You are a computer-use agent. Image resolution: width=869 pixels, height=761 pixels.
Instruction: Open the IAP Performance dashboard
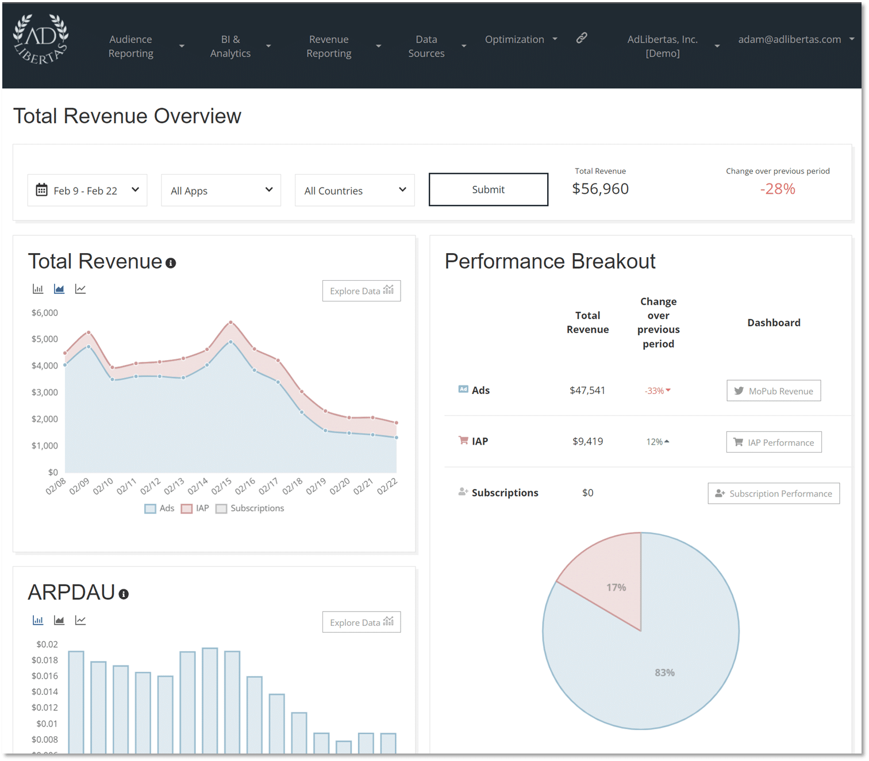774,442
